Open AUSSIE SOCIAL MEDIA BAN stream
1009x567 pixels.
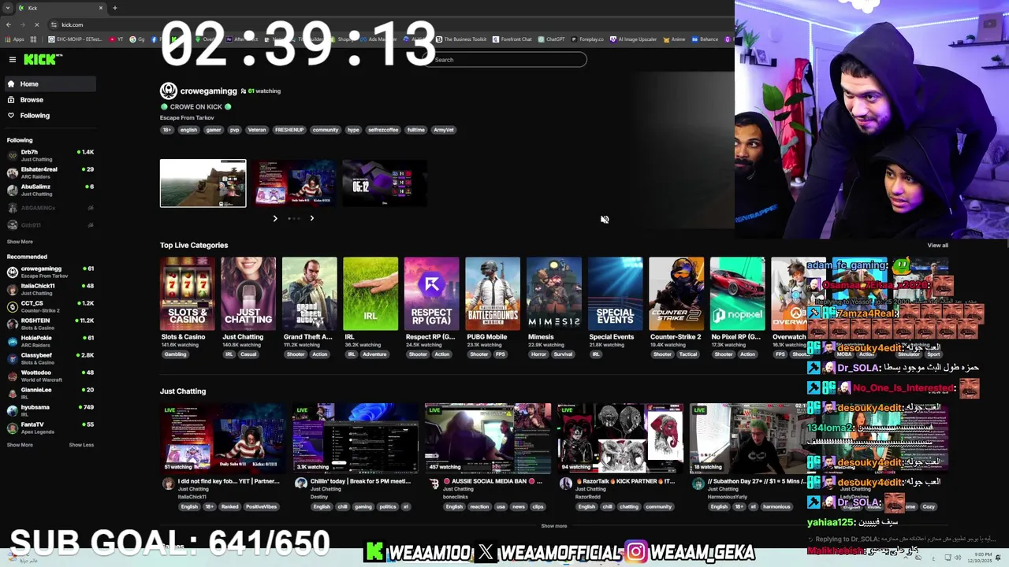[487, 439]
